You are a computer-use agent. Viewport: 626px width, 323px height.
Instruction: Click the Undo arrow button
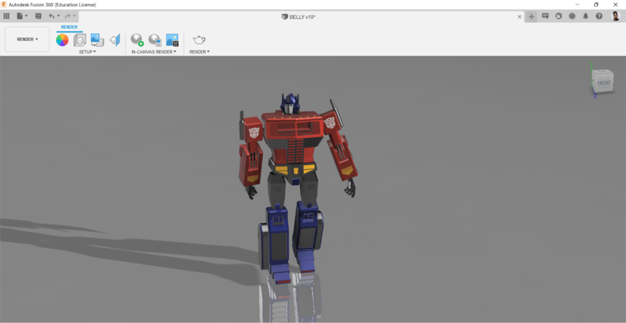click(x=52, y=16)
